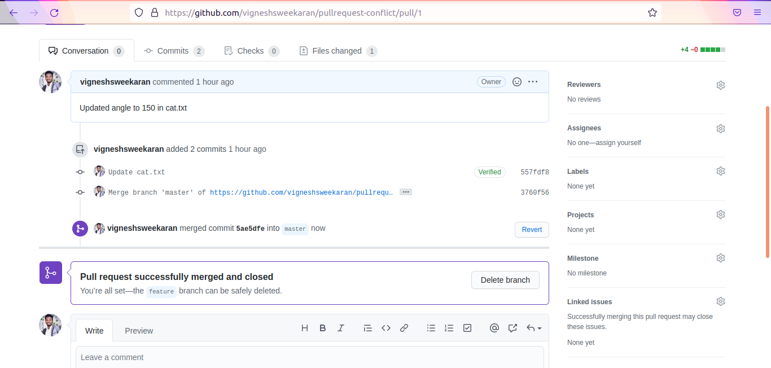This screenshot has height=368, width=771.
Task: Reference an issue or pull request icon
Action: coord(512,328)
